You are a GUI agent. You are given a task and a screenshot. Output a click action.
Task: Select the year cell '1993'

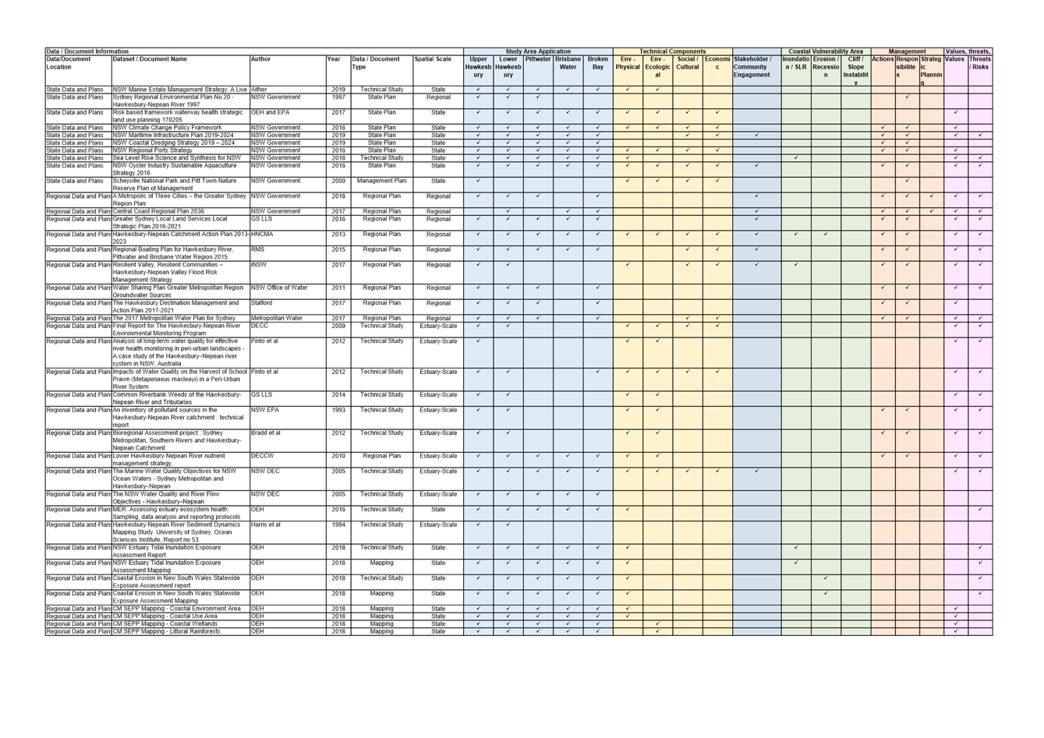(338, 417)
